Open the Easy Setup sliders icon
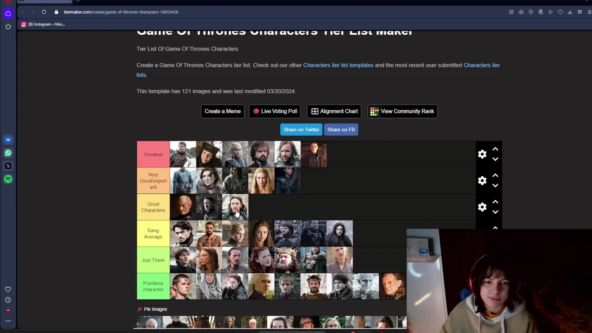The image size is (592, 333). pos(580,12)
